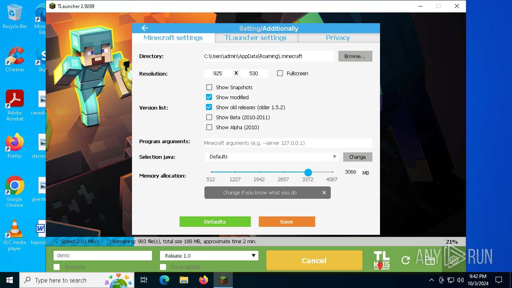Check Show Snapshots option
Viewport: 512px width, 288px height.
pyautogui.click(x=209, y=87)
